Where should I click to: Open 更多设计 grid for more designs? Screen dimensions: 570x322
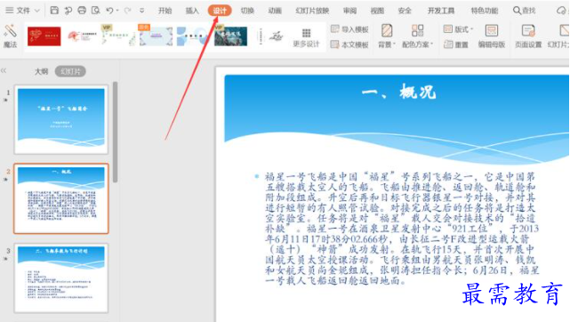[306, 37]
